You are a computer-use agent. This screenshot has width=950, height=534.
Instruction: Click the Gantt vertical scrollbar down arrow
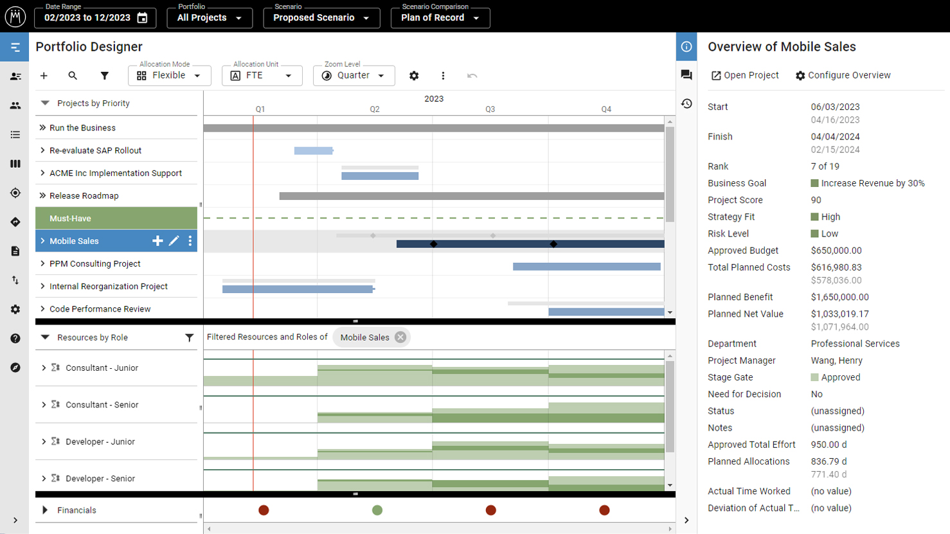point(670,313)
